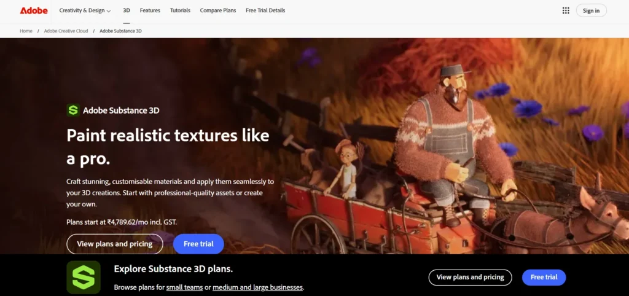
Task: Open medium and large businesses link
Action: click(257, 287)
